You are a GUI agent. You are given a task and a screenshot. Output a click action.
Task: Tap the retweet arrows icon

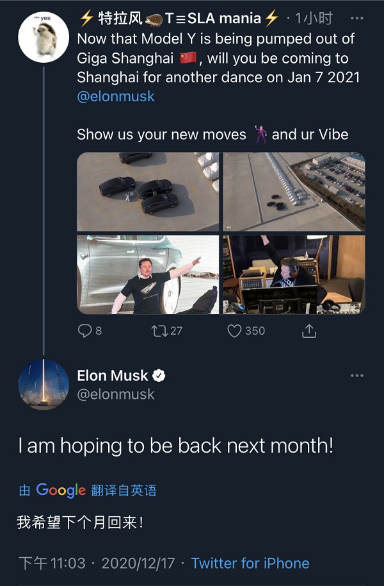pyautogui.click(x=157, y=331)
